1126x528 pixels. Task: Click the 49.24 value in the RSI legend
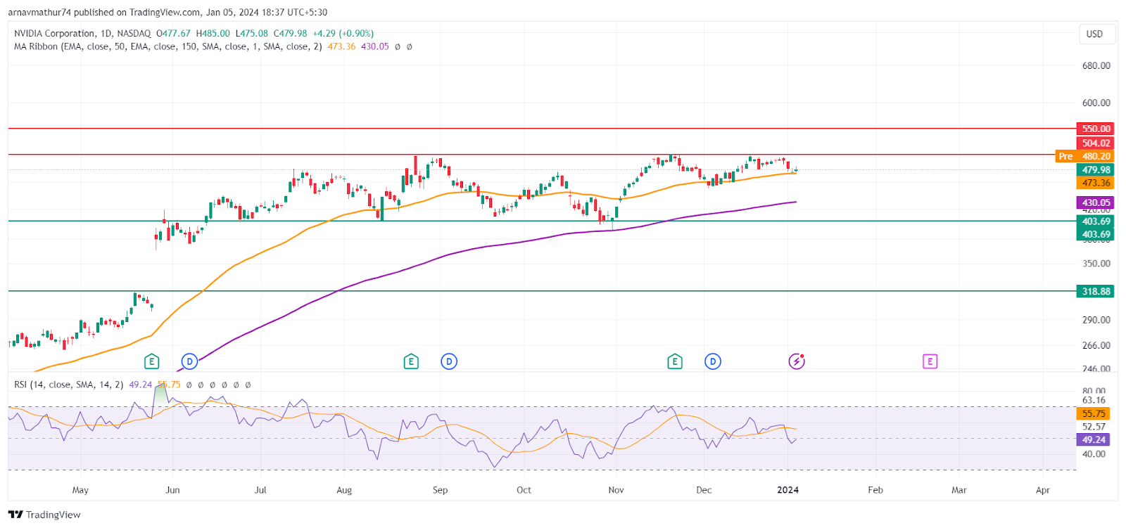[141, 385]
